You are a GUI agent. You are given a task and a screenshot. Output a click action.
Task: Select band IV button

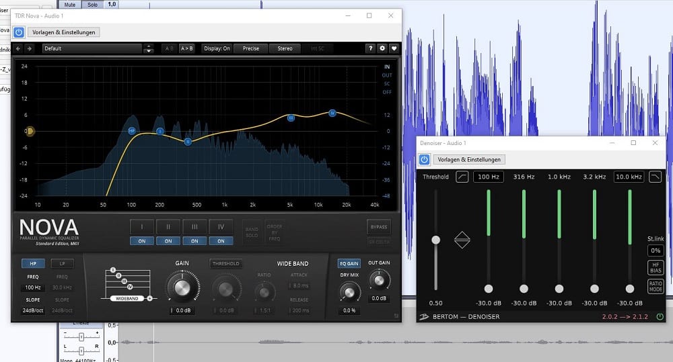(221, 226)
